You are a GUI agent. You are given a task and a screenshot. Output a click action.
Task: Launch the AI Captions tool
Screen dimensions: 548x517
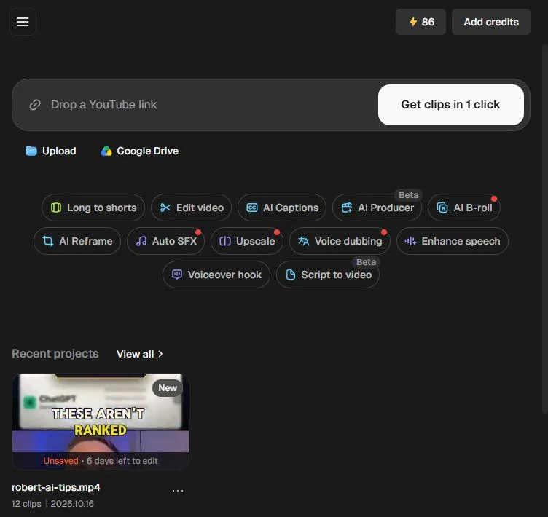click(282, 208)
